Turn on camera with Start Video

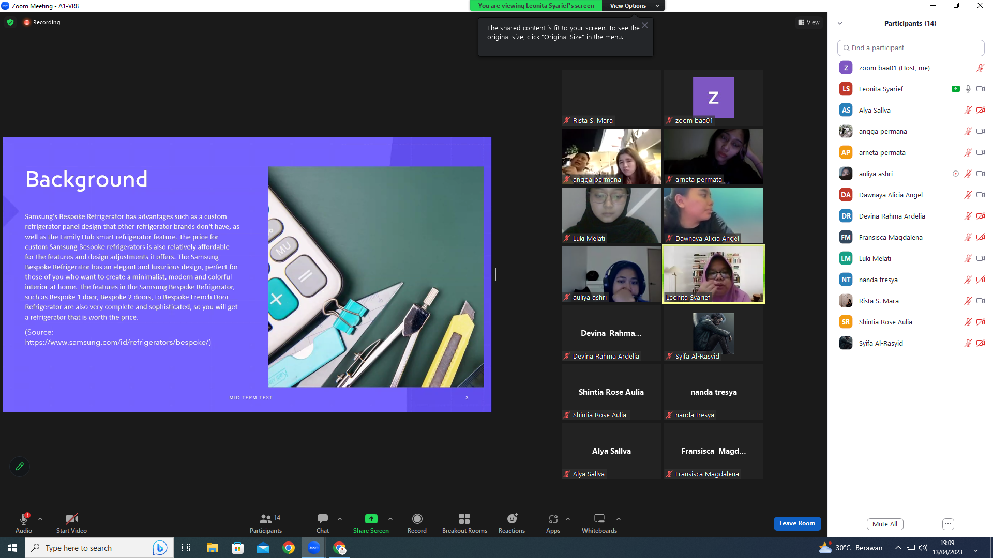coord(71,522)
